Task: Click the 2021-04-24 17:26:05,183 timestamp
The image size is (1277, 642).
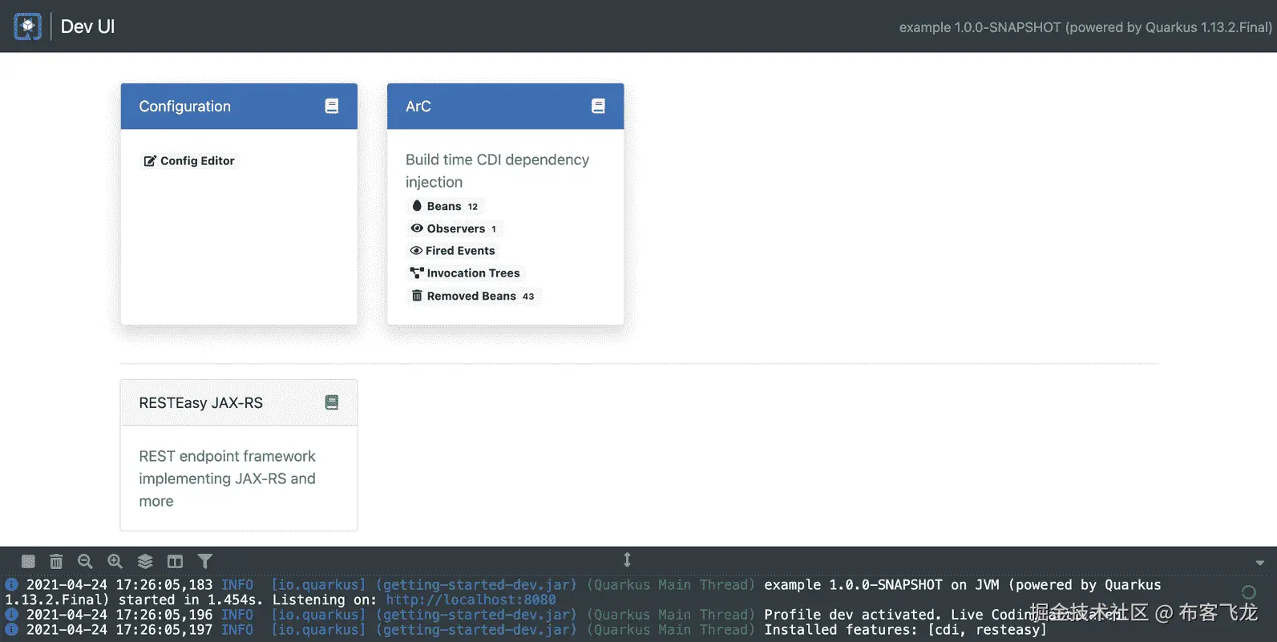Action: click(x=119, y=585)
